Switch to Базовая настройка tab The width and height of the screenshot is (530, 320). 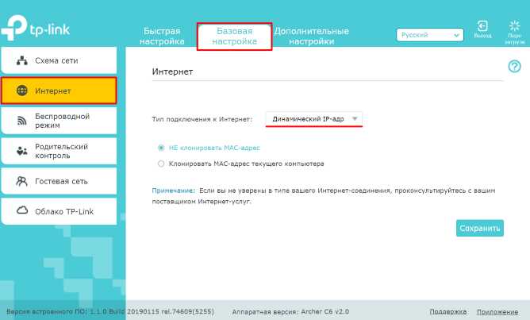coord(235,37)
